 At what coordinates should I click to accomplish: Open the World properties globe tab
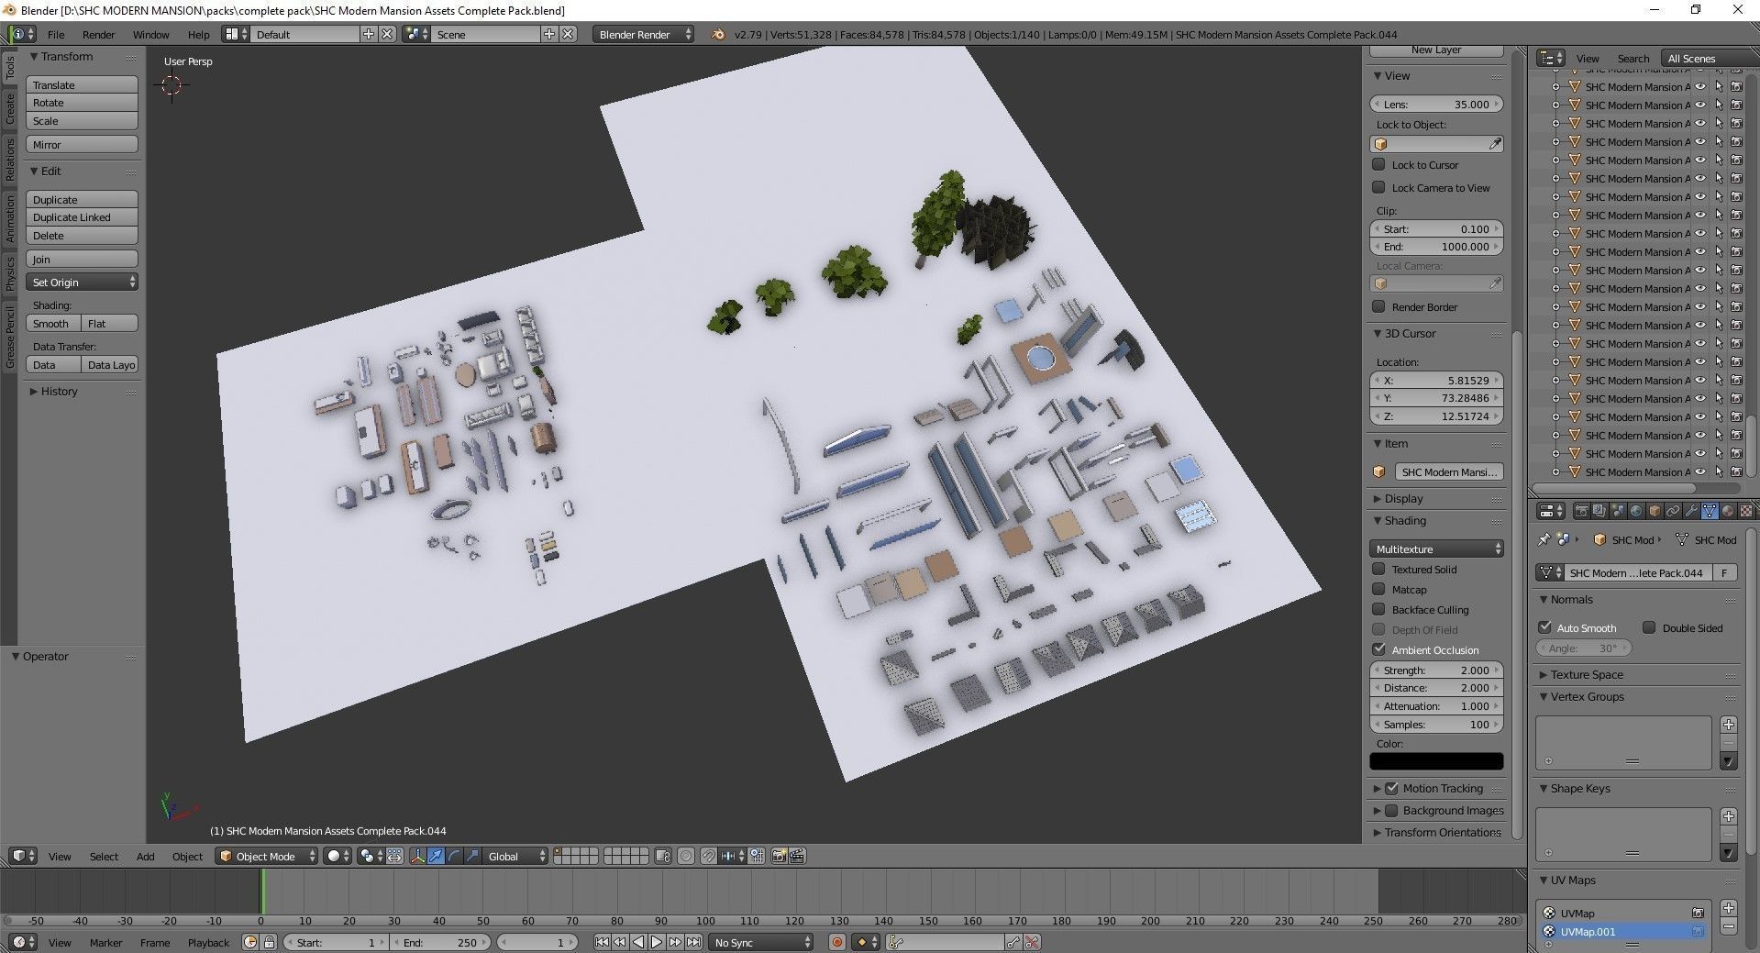[1636, 511]
